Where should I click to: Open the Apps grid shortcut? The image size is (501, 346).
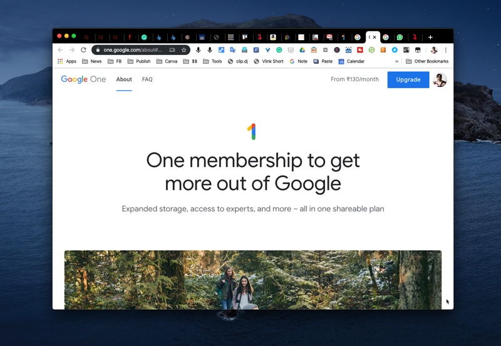coord(67,61)
